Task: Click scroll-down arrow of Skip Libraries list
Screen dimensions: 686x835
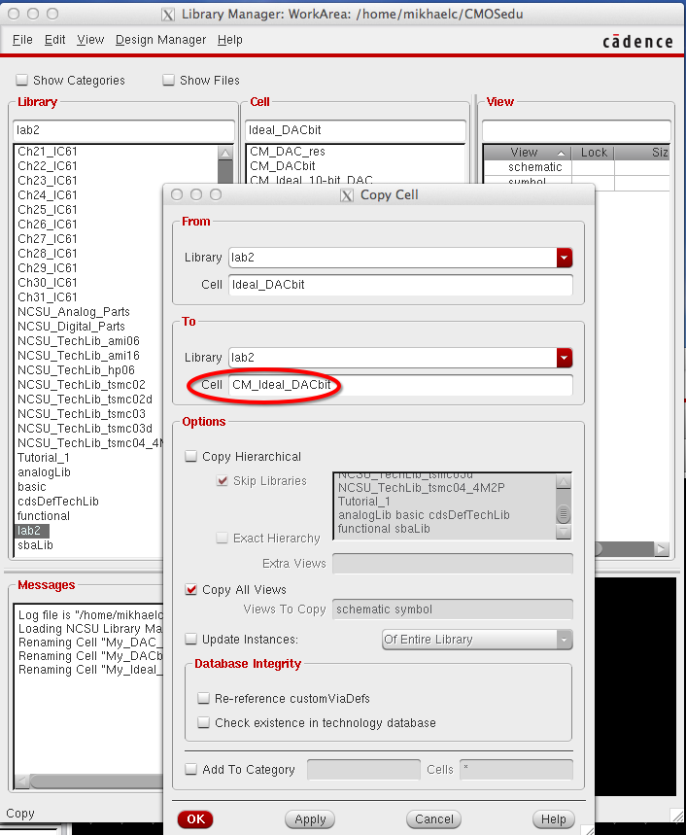Action: click(x=564, y=532)
